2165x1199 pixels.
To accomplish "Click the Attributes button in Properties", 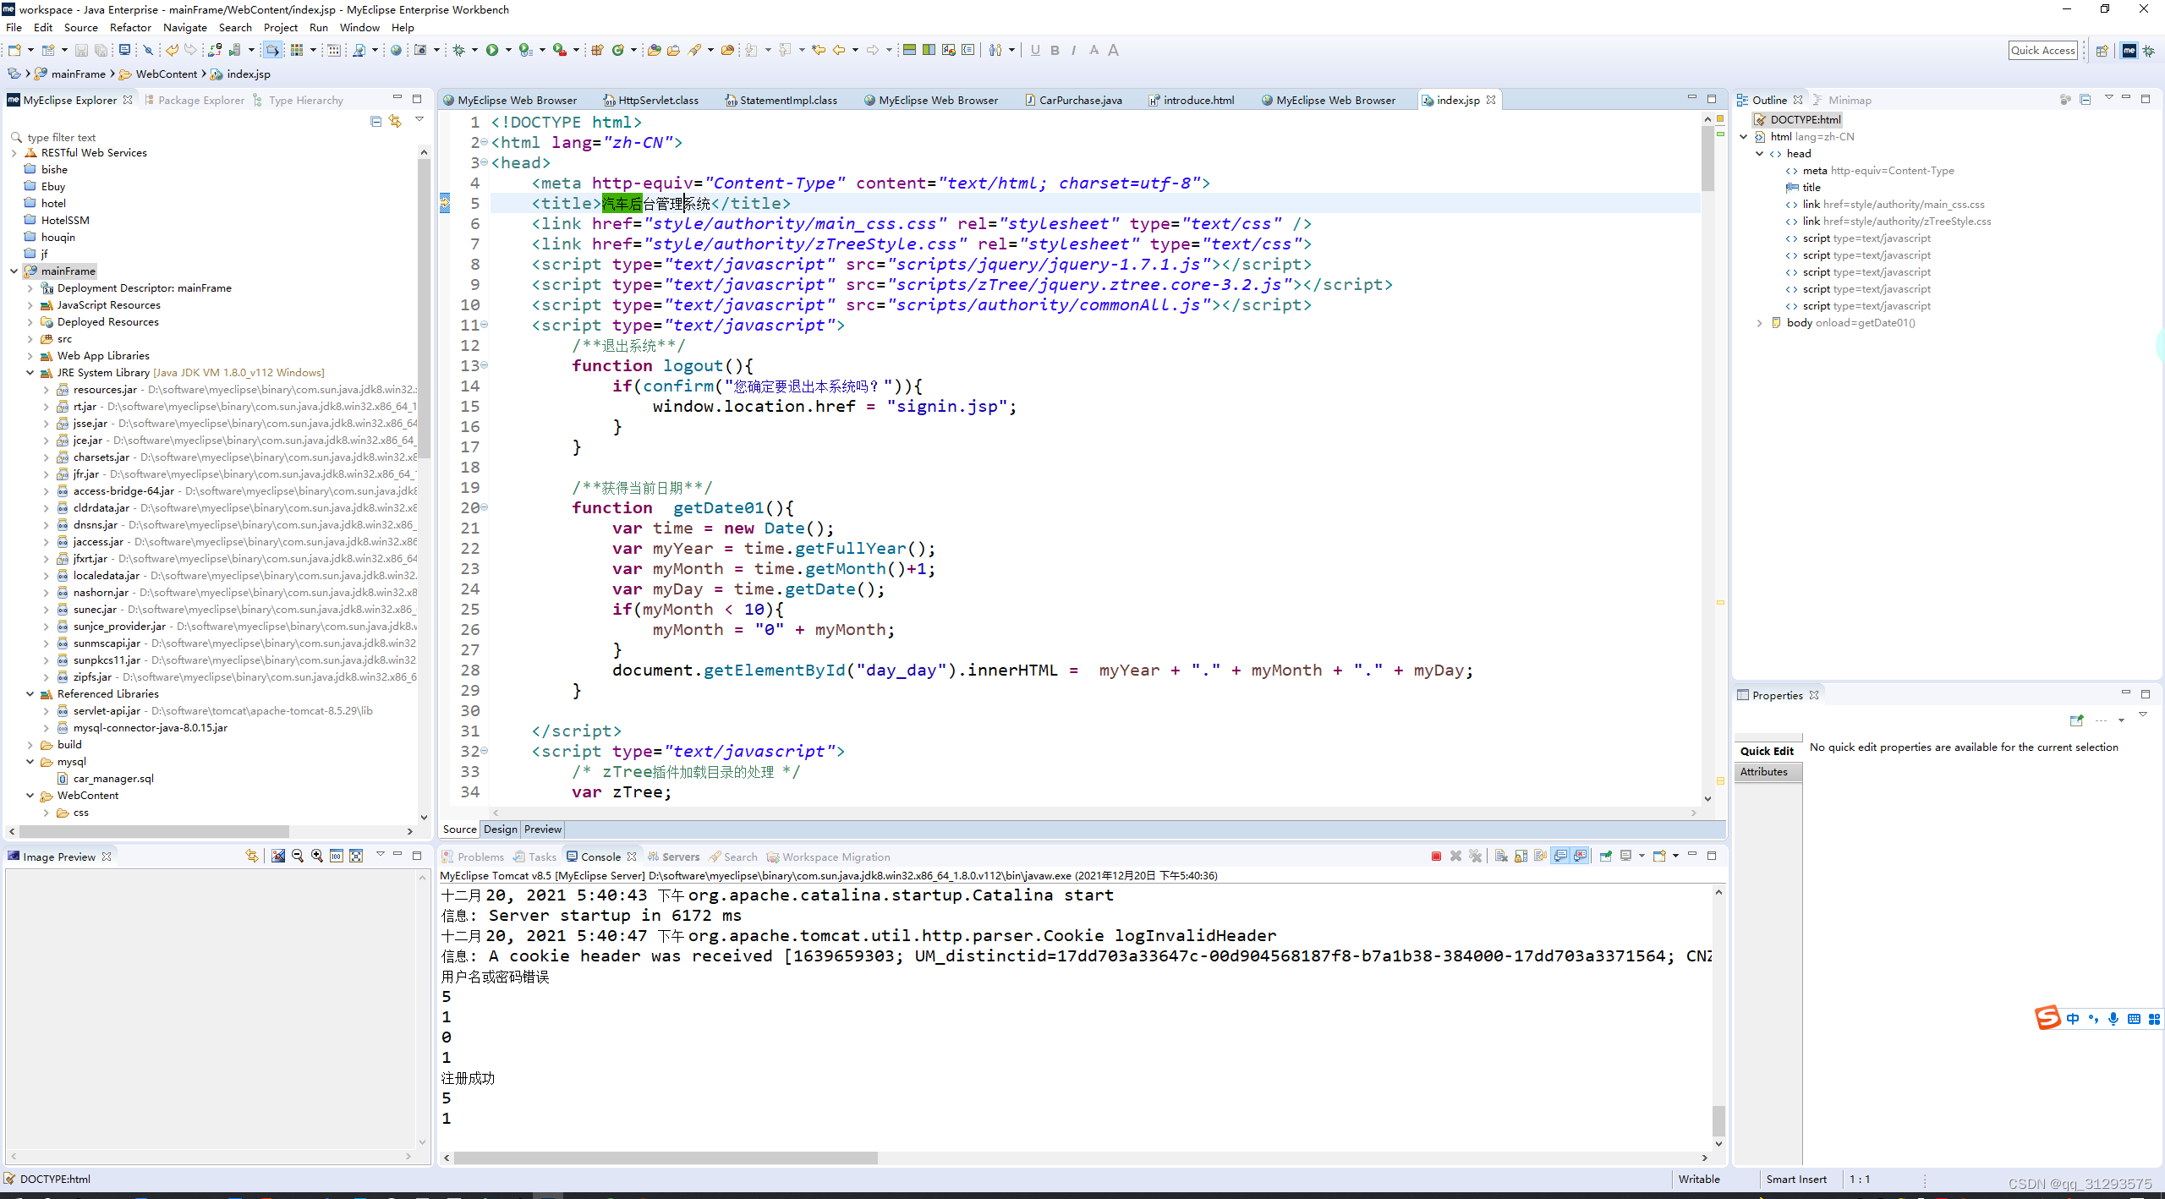I will pos(1768,772).
